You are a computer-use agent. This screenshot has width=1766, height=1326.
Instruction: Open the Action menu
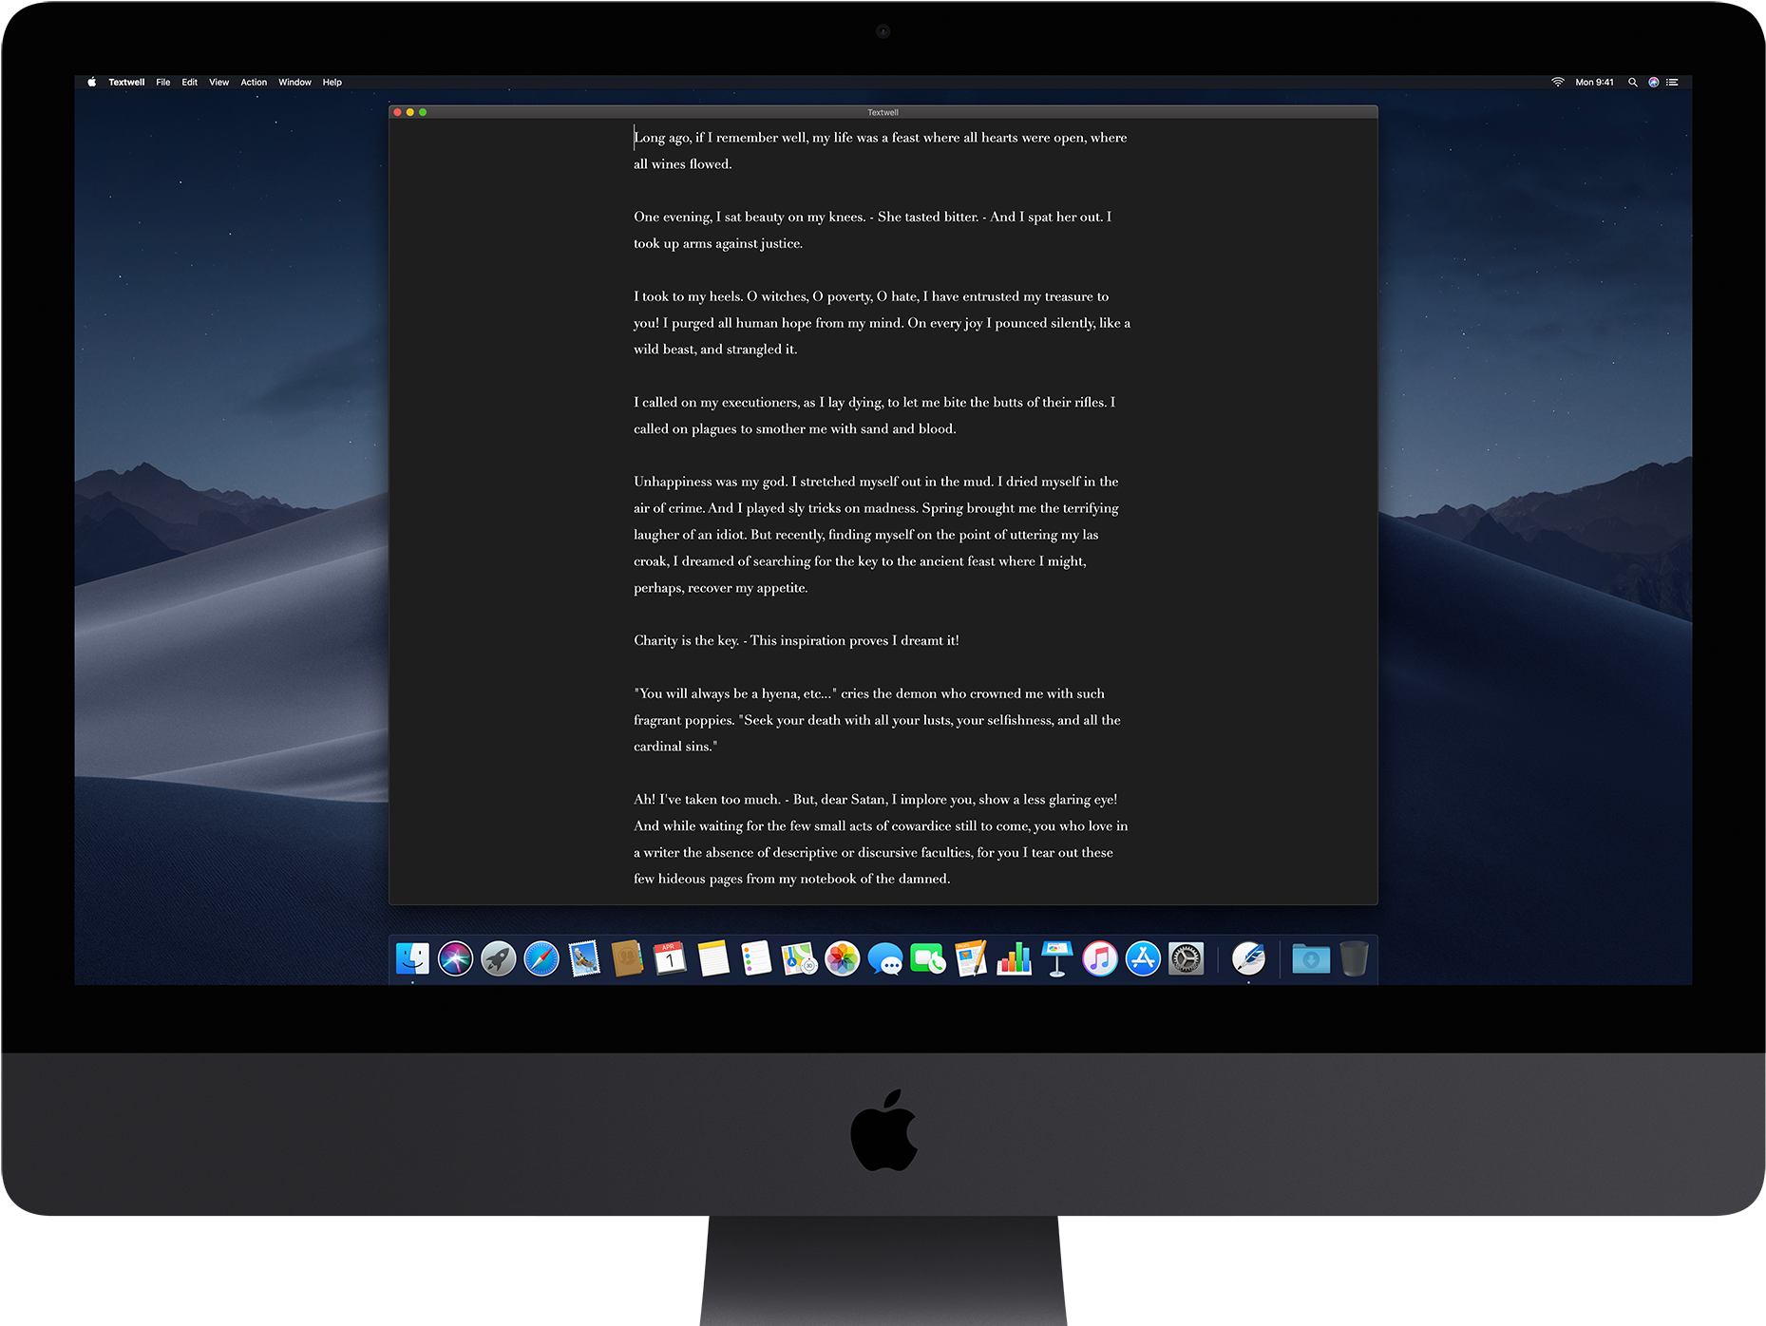(x=254, y=83)
